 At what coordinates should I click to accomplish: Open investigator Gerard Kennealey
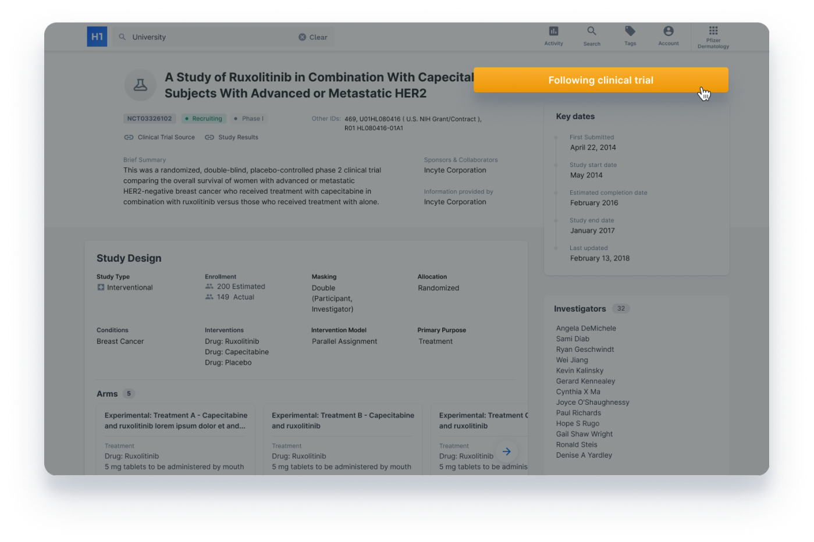click(x=585, y=381)
